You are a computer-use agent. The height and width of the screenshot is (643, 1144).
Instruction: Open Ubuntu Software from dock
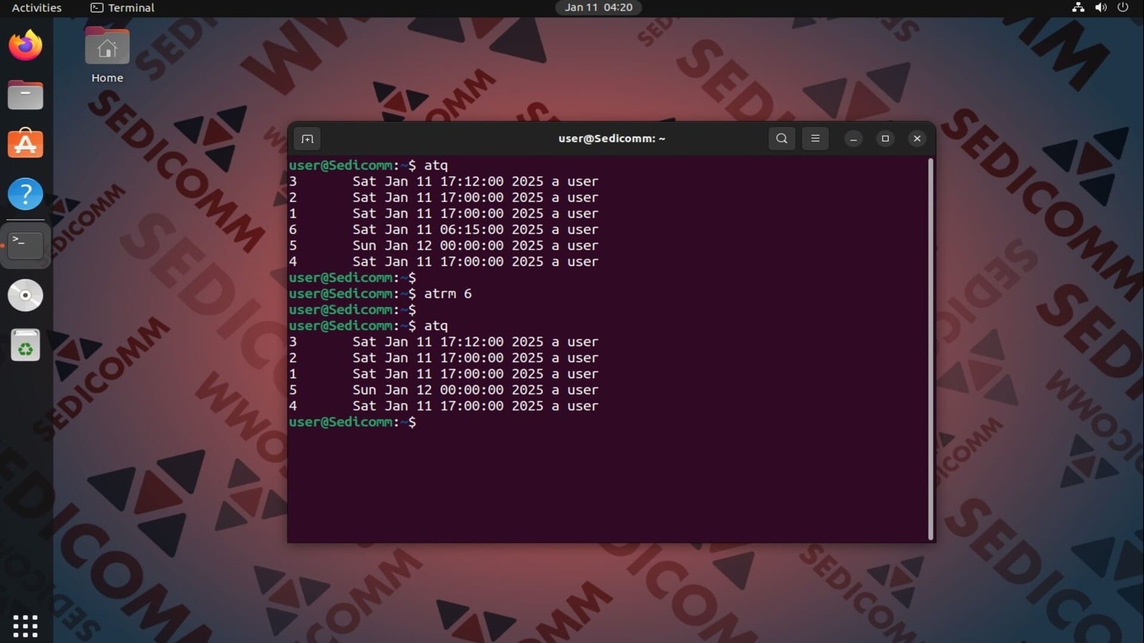click(x=26, y=144)
